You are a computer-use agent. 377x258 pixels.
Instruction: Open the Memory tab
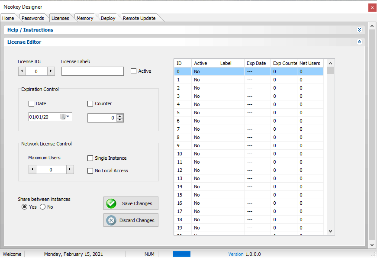click(85, 18)
